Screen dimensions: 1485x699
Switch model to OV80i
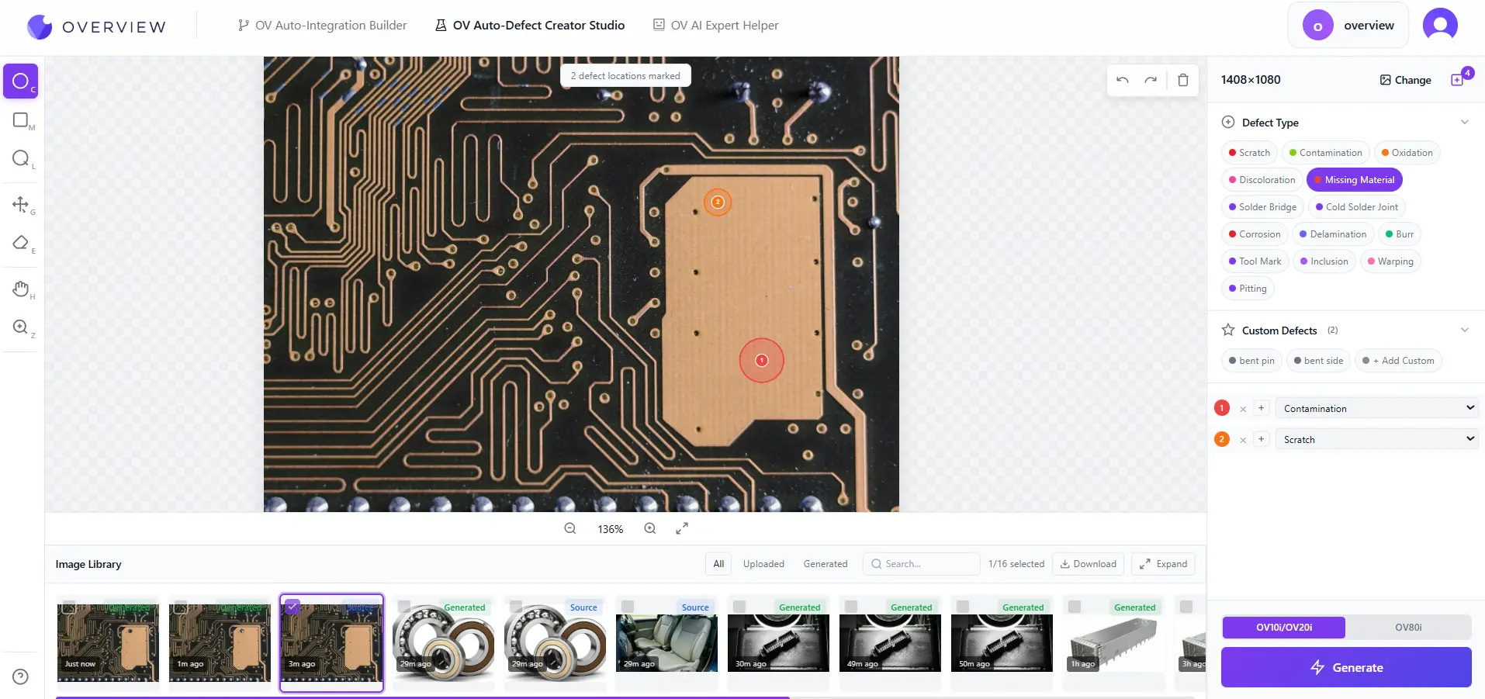tap(1407, 627)
